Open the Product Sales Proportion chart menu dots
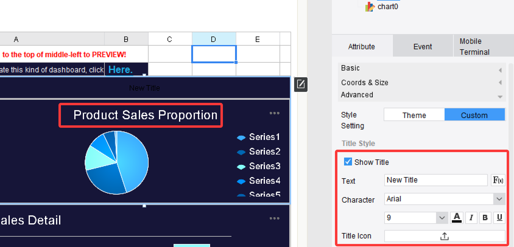Screen dimensions: 514x247 [274, 113]
